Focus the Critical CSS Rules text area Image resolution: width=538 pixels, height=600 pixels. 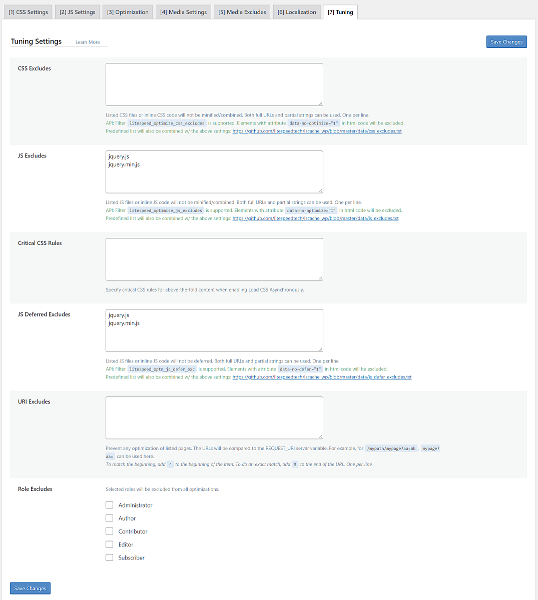point(214,259)
